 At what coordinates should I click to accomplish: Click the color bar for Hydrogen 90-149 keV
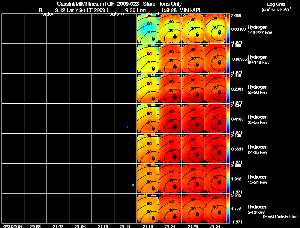(x=228, y=59)
